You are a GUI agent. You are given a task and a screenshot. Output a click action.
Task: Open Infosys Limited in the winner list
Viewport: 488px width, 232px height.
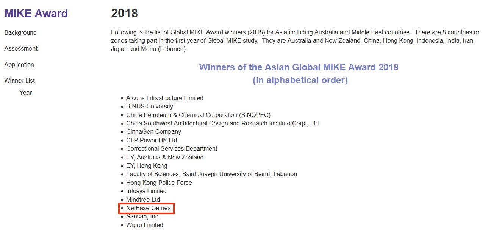[146, 191]
